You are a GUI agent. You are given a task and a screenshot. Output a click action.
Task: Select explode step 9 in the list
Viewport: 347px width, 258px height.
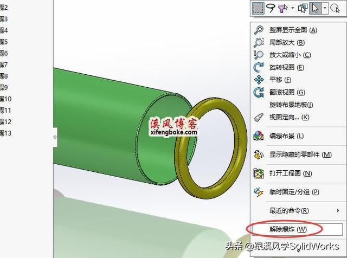(x=4, y=88)
